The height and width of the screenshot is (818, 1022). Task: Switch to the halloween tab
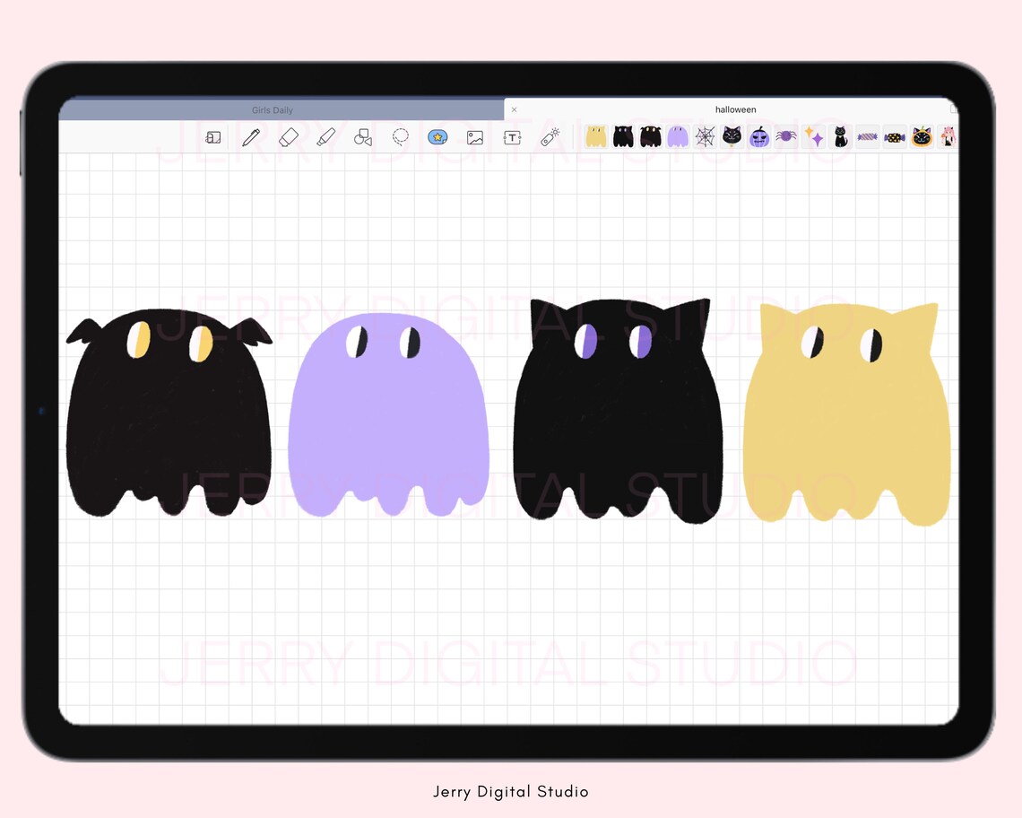[737, 109]
